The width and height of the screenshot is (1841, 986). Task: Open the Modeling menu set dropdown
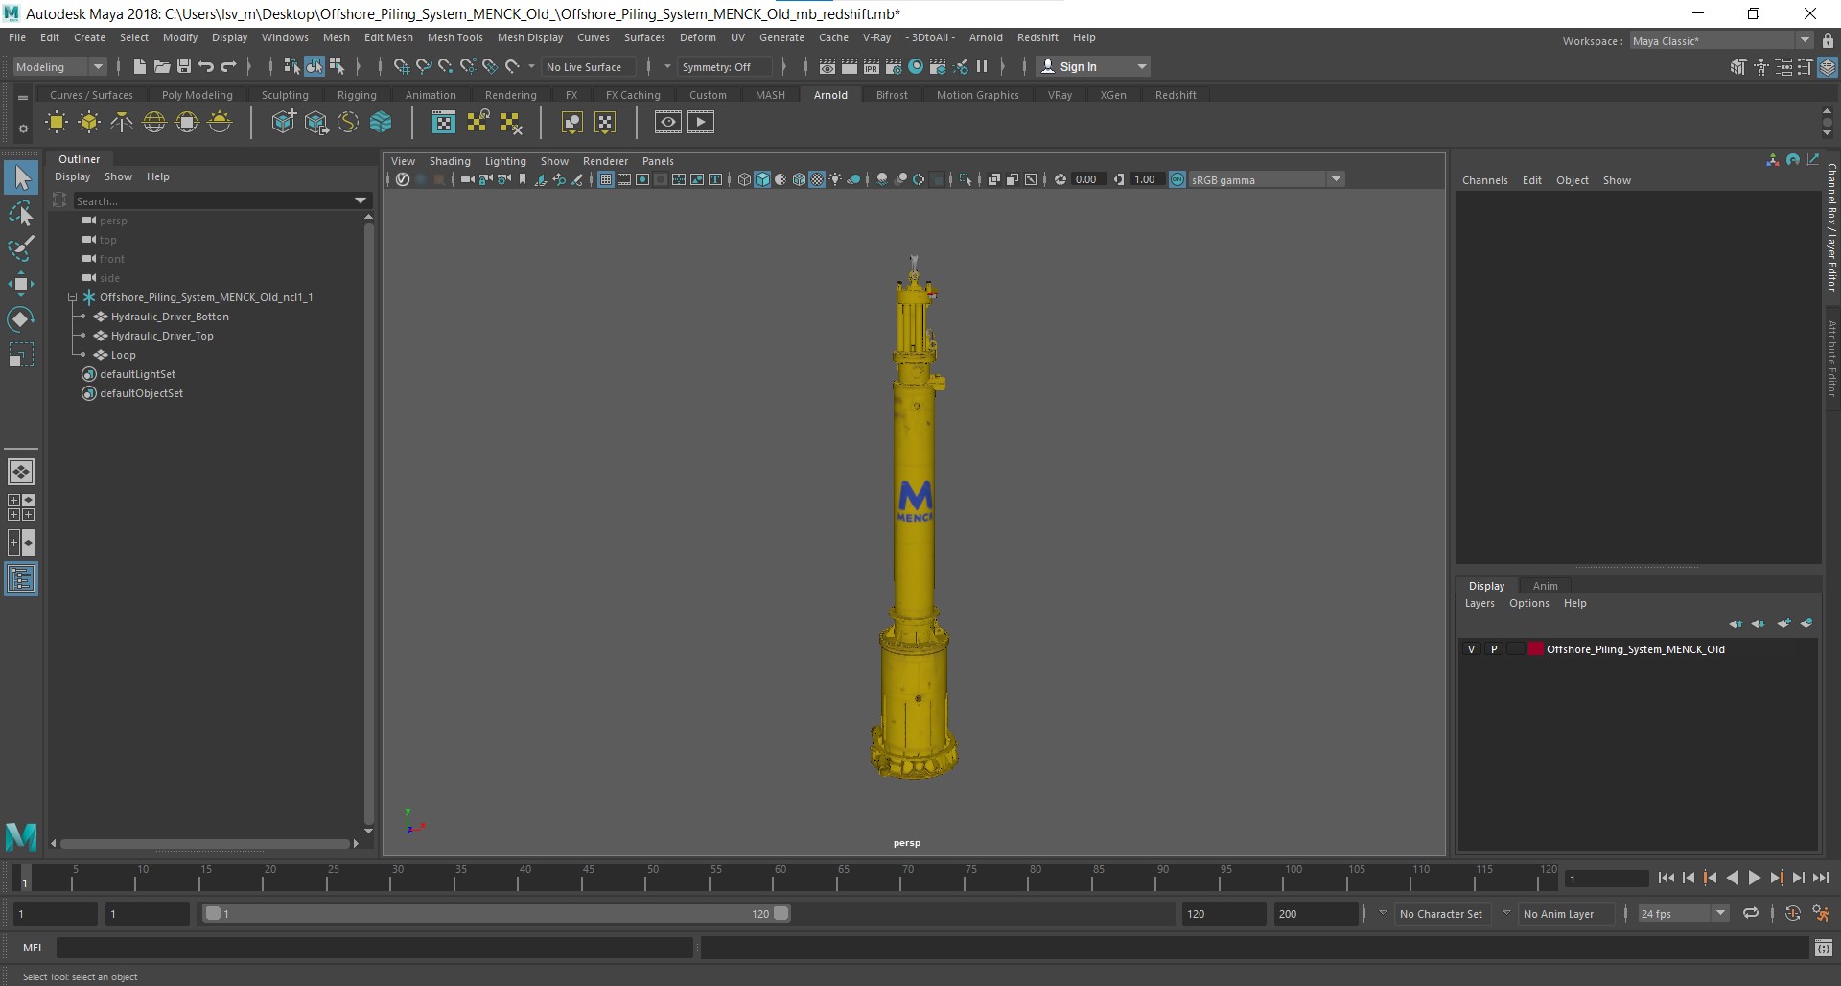[59, 66]
